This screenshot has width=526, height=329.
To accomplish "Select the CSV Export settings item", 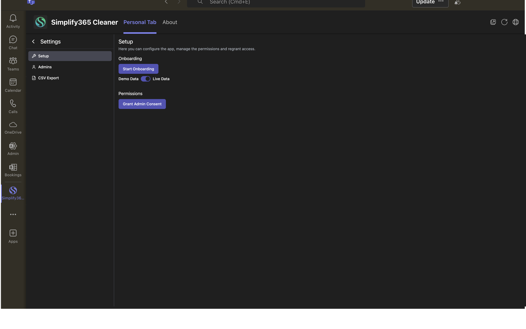I will (70, 78).
